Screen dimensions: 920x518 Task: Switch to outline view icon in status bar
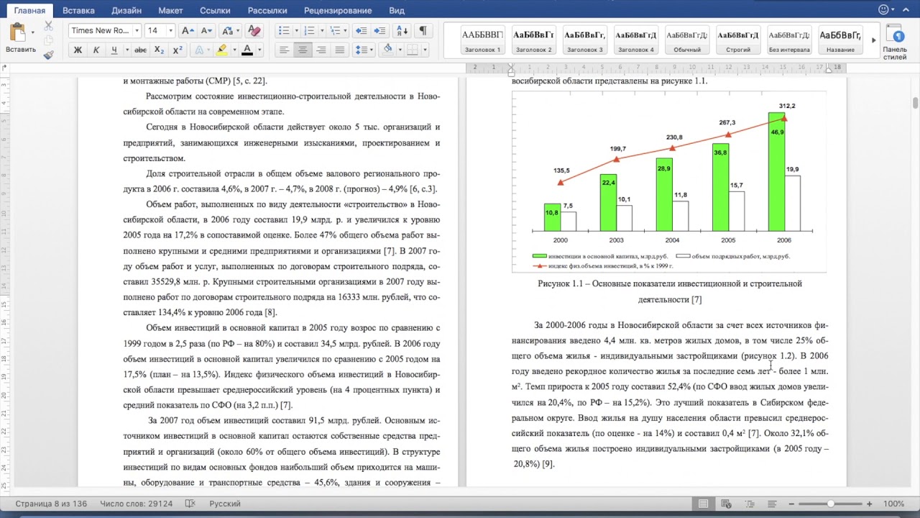click(749, 504)
